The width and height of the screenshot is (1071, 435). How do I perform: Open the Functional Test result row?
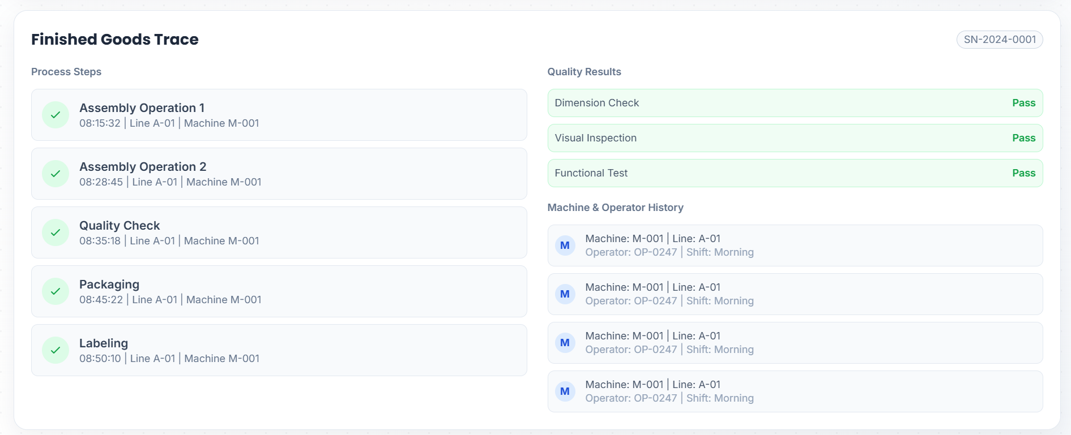[x=794, y=173]
